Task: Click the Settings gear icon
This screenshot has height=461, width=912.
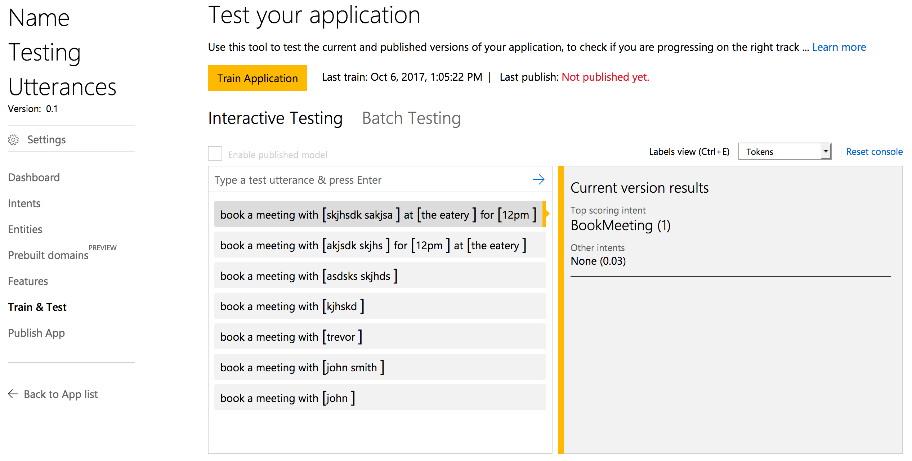Action: click(x=13, y=140)
